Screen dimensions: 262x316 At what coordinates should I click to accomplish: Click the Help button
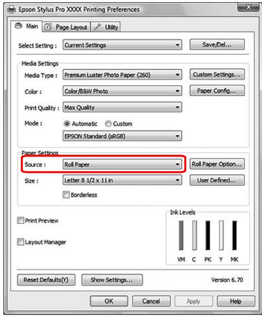point(236,301)
